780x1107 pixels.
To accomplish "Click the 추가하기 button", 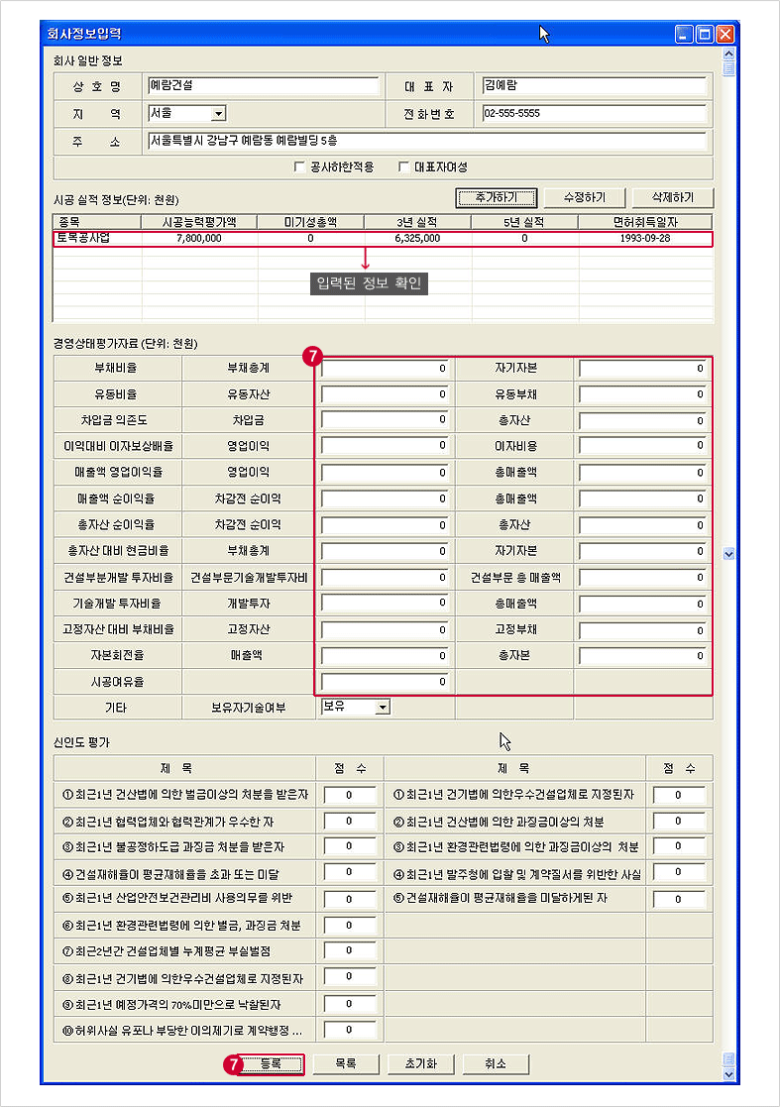I will tap(497, 197).
